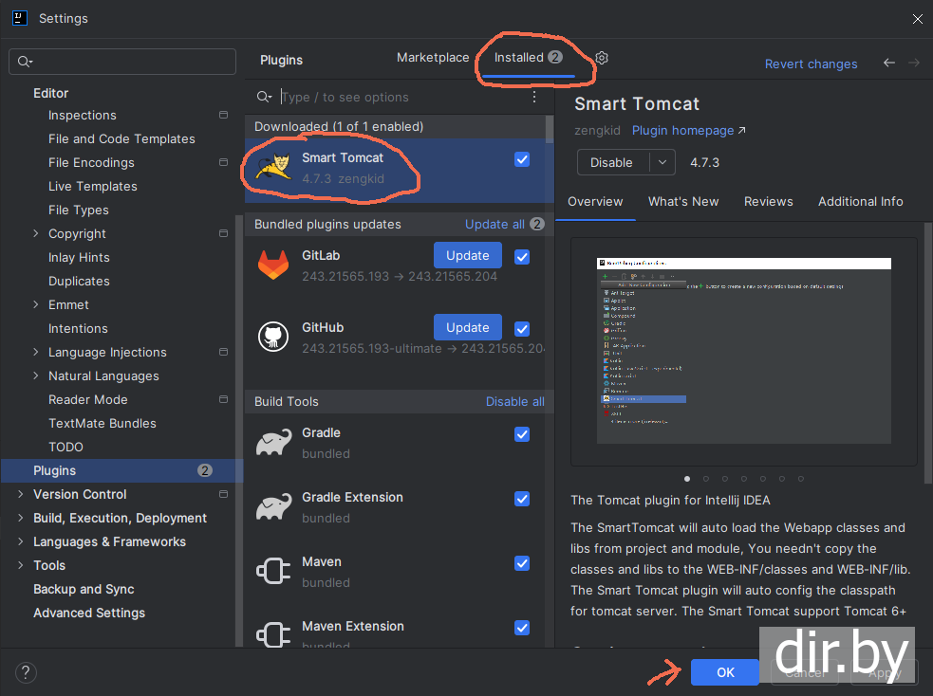Viewport: 933px width, 696px height.
Task: Click the GitHub octocat plugin icon
Action: 273,337
